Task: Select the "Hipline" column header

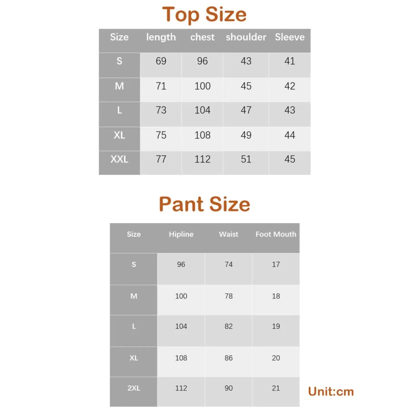Action: click(x=181, y=234)
